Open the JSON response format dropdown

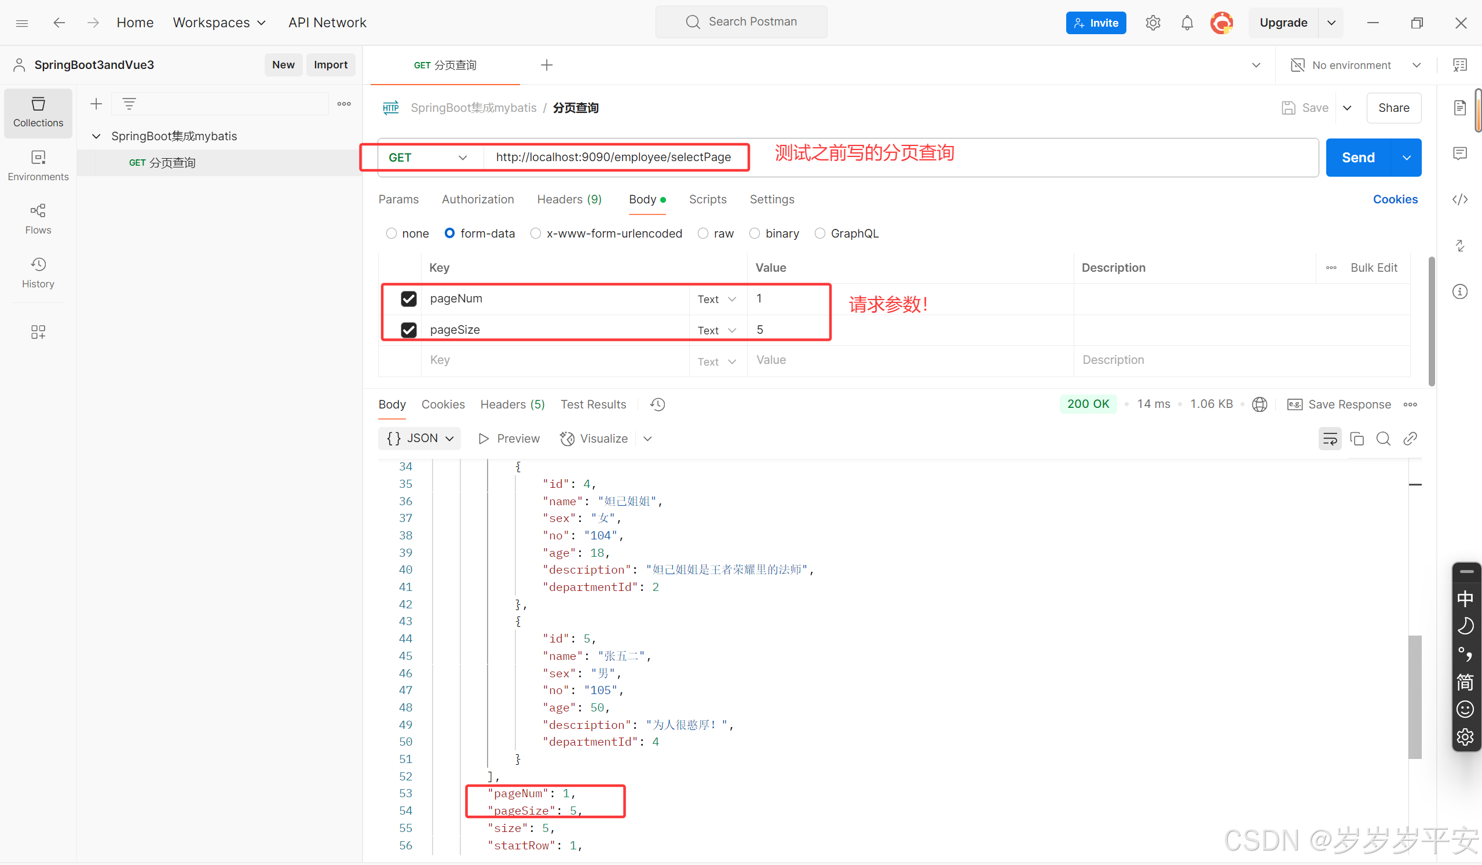(419, 438)
